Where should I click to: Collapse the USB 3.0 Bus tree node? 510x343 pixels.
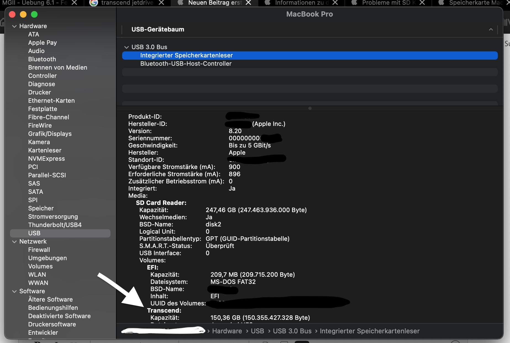(x=127, y=47)
